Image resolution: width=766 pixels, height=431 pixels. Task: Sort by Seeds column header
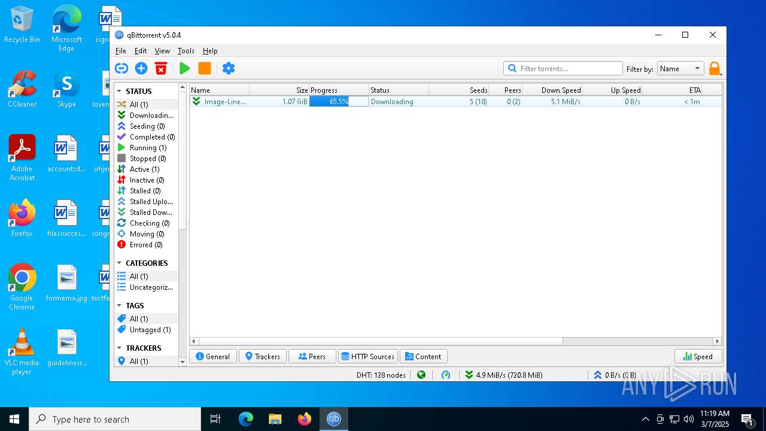pos(458,90)
